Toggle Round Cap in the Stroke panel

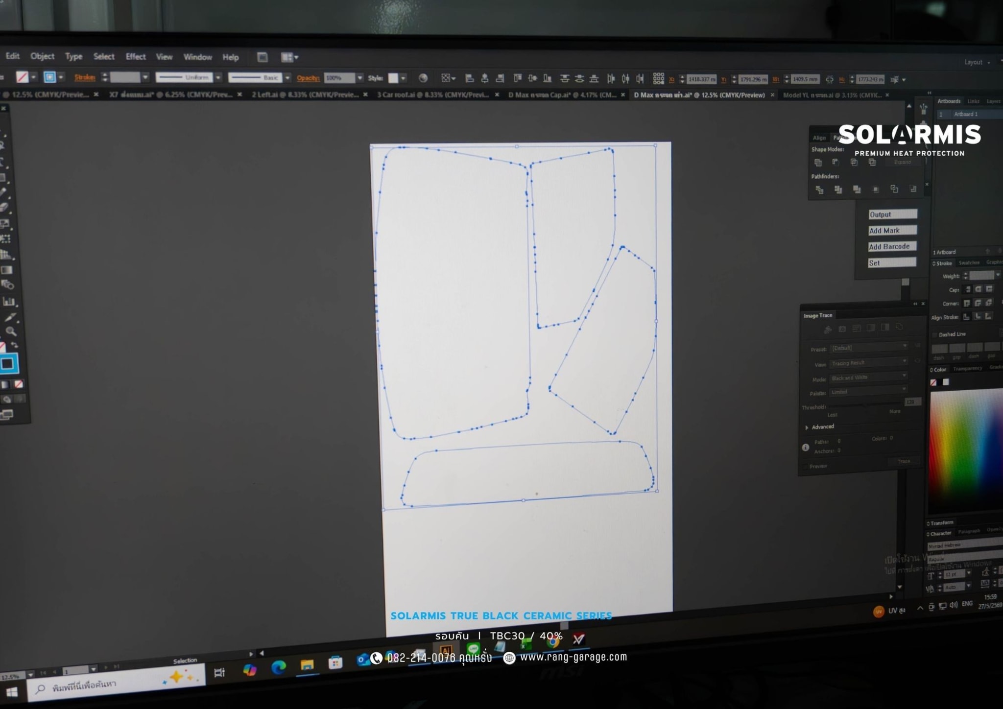click(979, 289)
